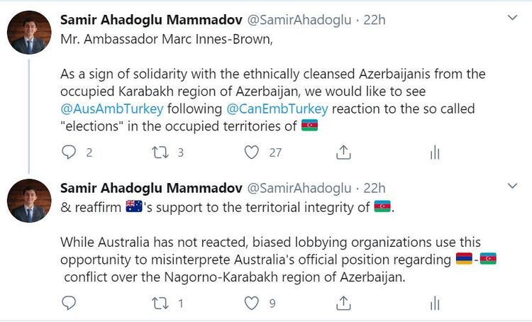Reply to the second tweet
The image size is (532, 322).
click(x=69, y=304)
